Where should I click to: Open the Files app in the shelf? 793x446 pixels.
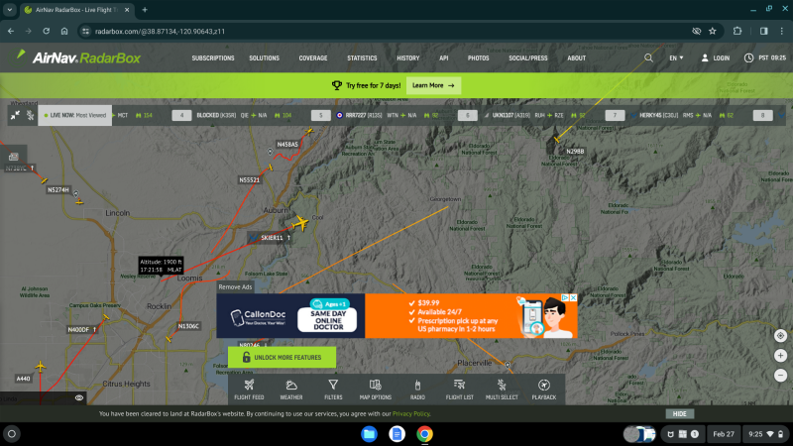pyautogui.click(x=369, y=434)
